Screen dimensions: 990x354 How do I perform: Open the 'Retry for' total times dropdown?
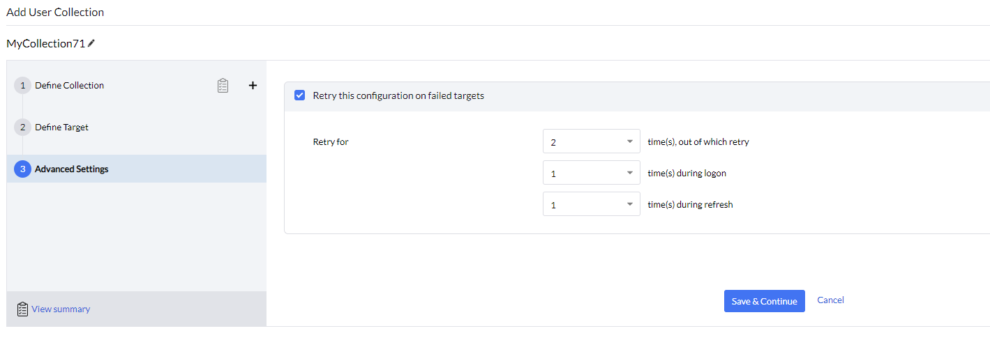coord(590,142)
